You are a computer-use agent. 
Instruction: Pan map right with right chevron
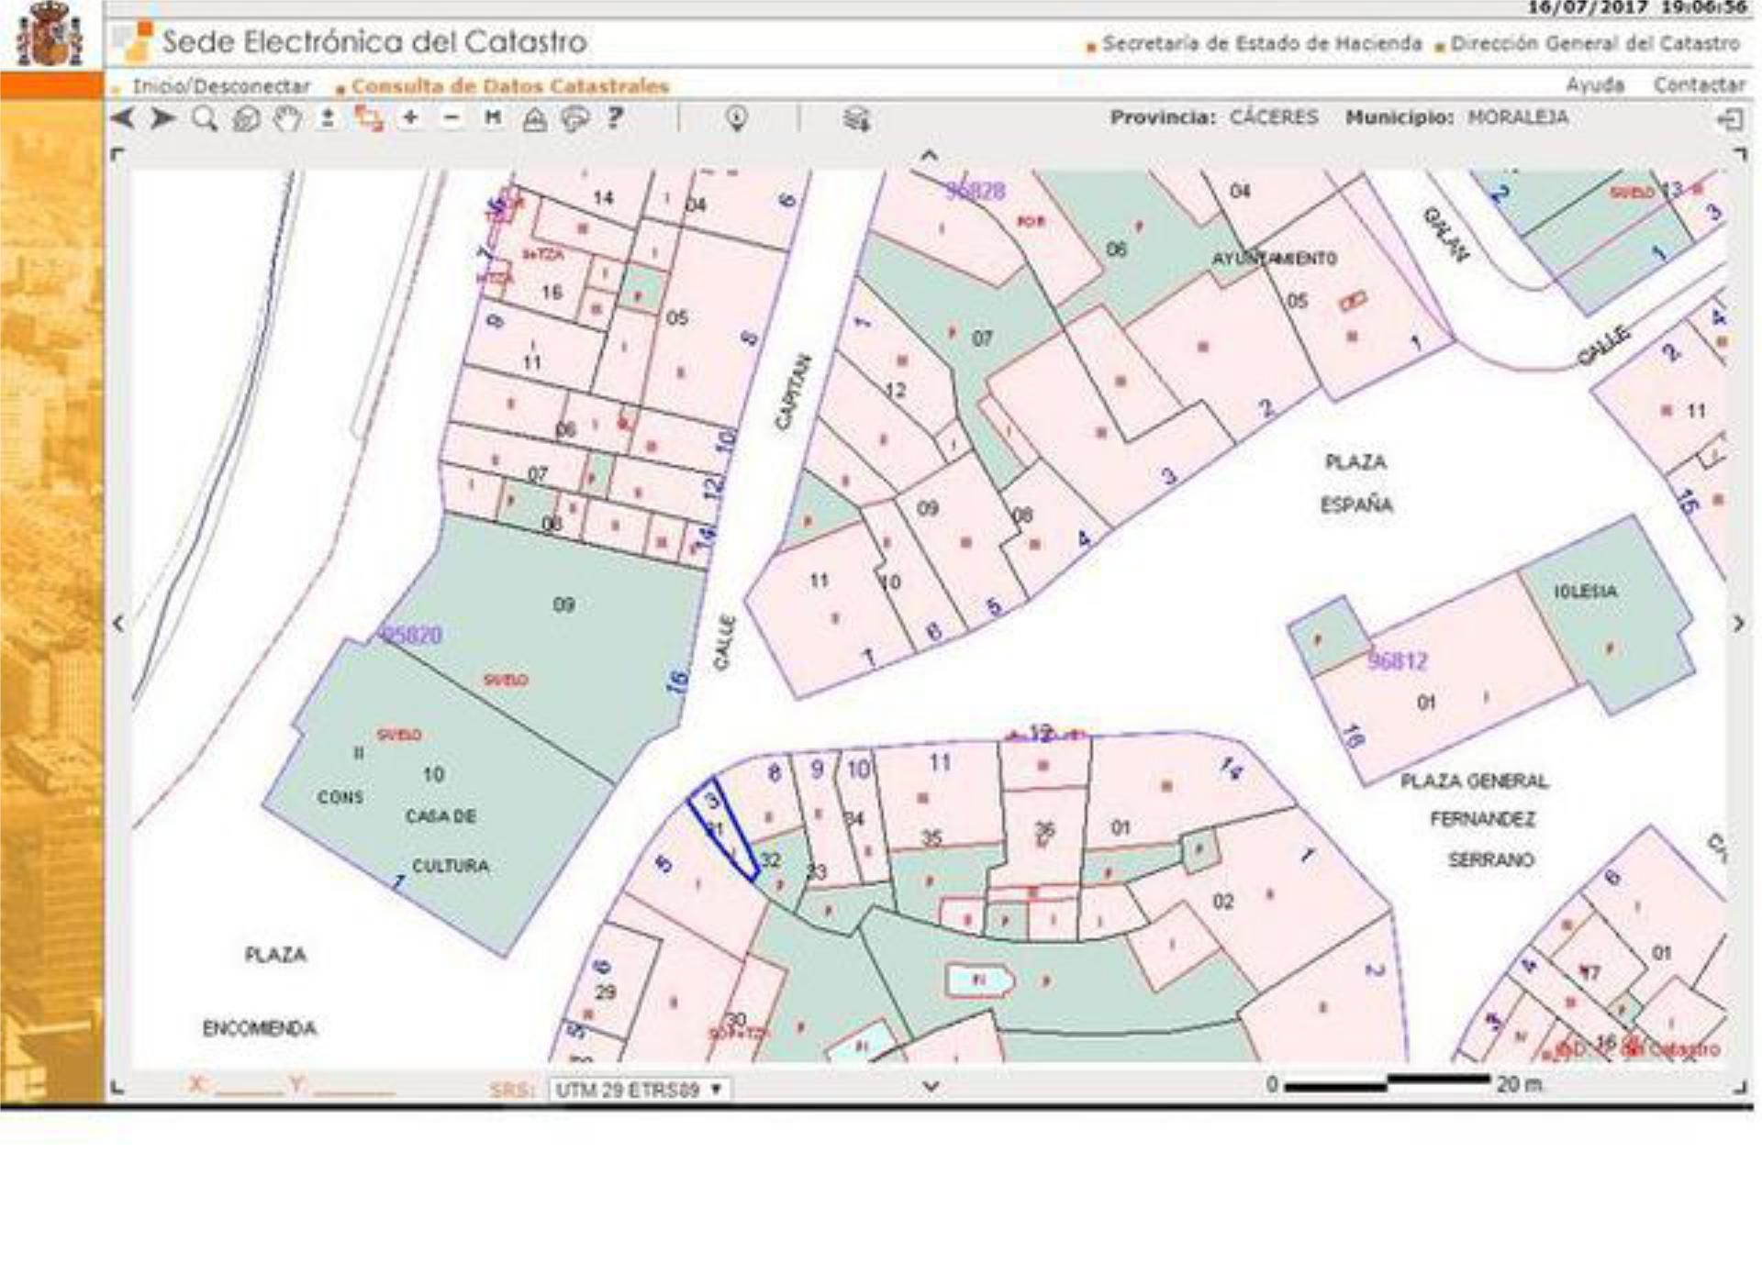(x=1738, y=624)
